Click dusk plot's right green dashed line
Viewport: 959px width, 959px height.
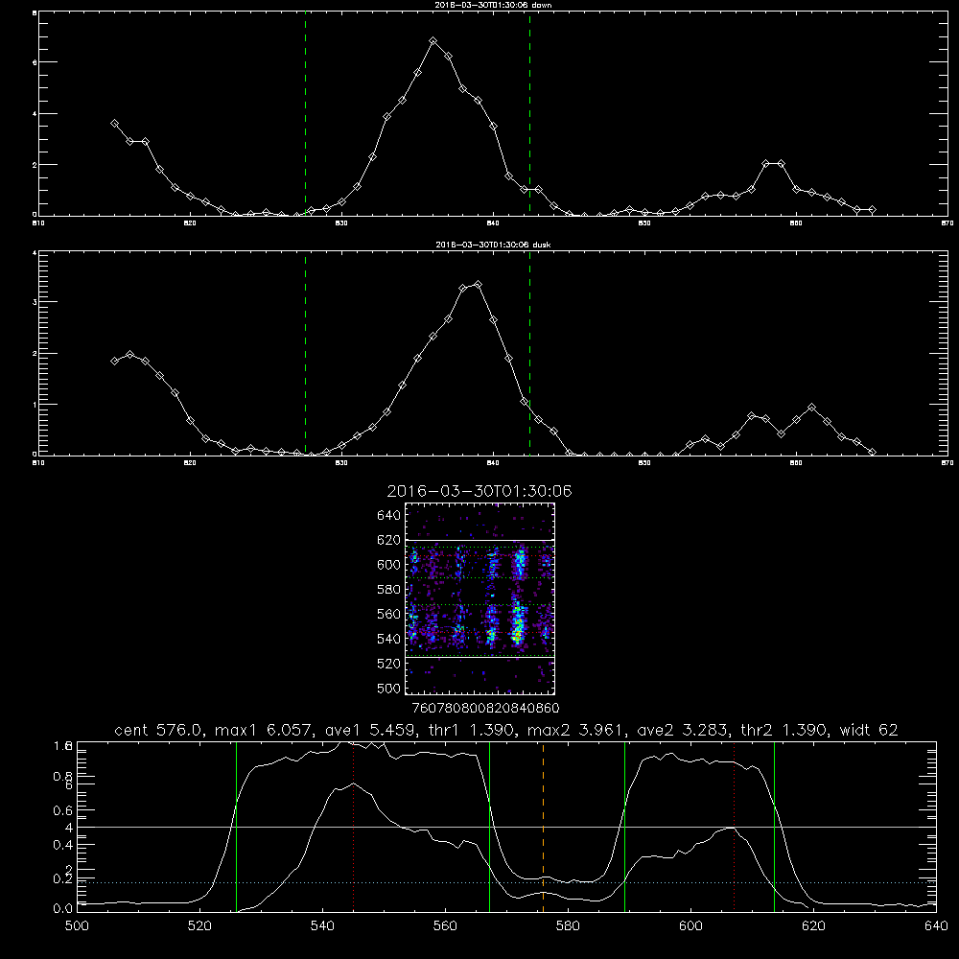(529, 354)
